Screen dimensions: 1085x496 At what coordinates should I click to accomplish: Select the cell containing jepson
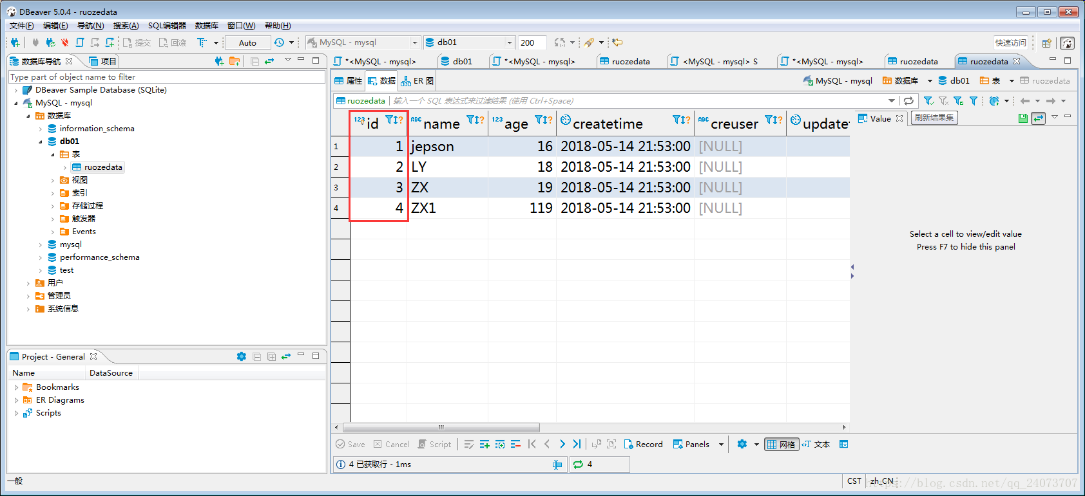coord(447,146)
